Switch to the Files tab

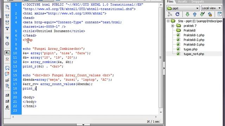(170, 1)
